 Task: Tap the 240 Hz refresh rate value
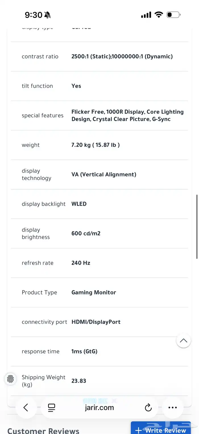(81, 263)
